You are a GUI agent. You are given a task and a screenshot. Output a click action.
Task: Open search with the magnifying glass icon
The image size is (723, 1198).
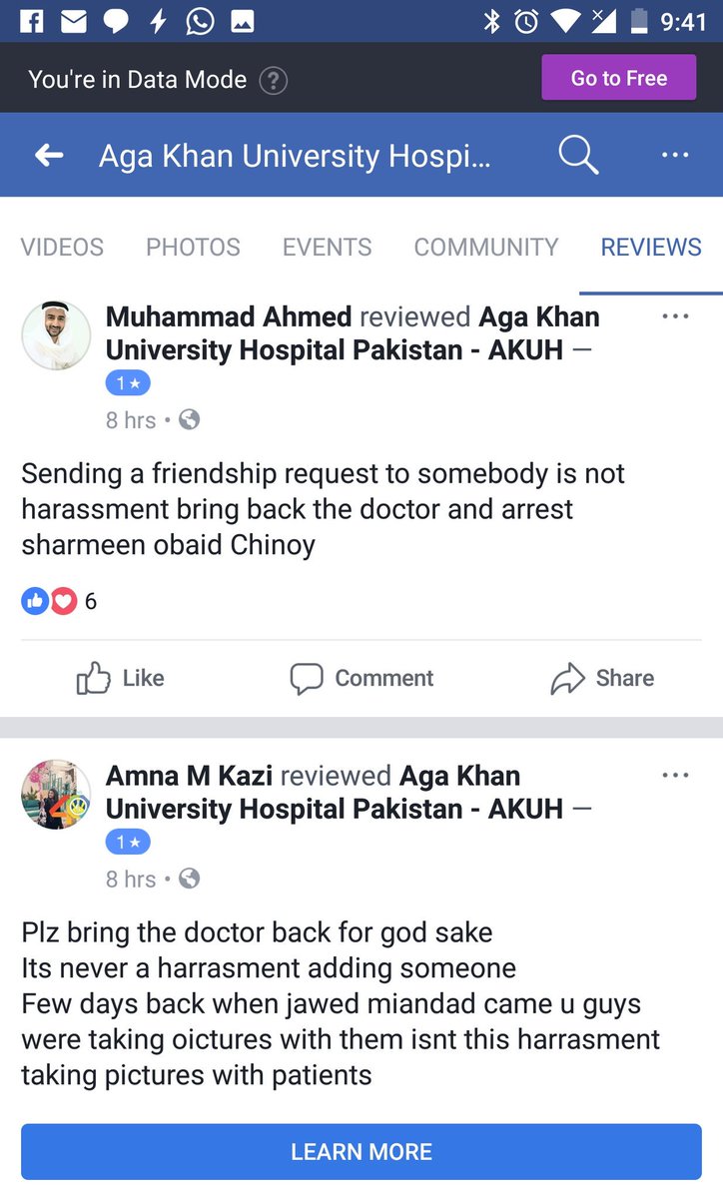[578, 155]
